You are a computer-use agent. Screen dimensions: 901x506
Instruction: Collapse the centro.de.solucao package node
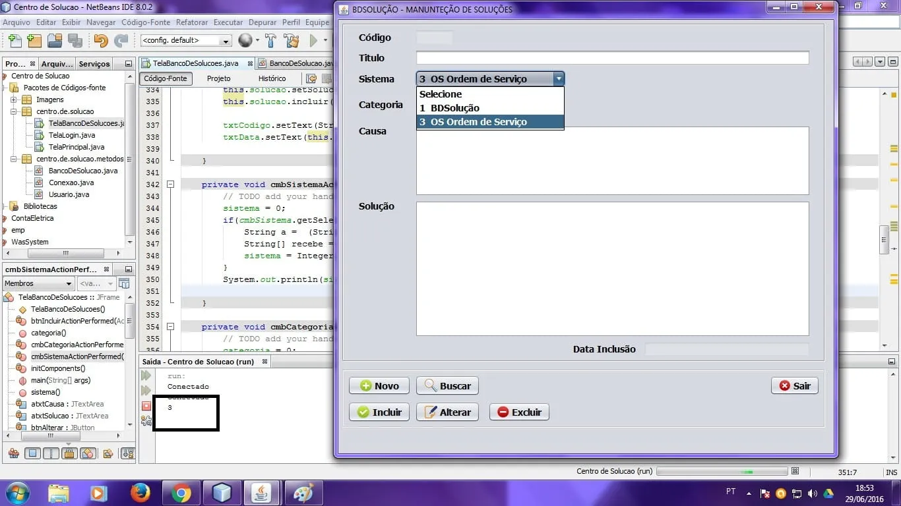pos(14,111)
